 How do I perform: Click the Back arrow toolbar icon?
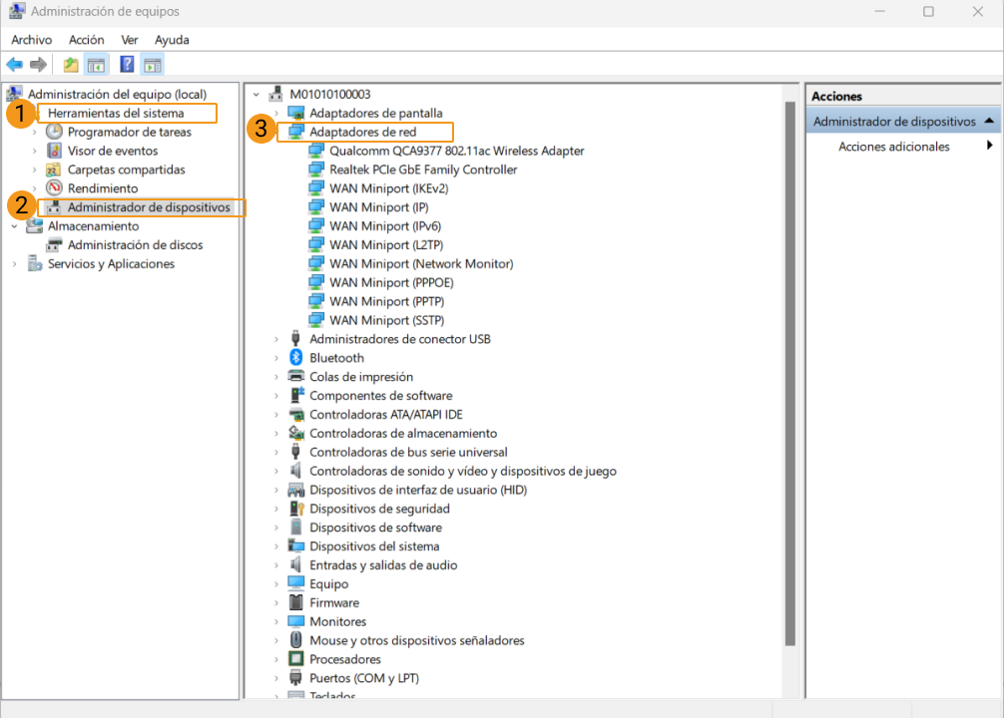coord(14,65)
